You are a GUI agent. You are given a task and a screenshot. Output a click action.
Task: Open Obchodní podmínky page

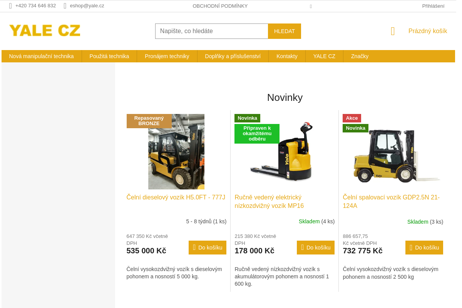pyautogui.click(x=220, y=6)
